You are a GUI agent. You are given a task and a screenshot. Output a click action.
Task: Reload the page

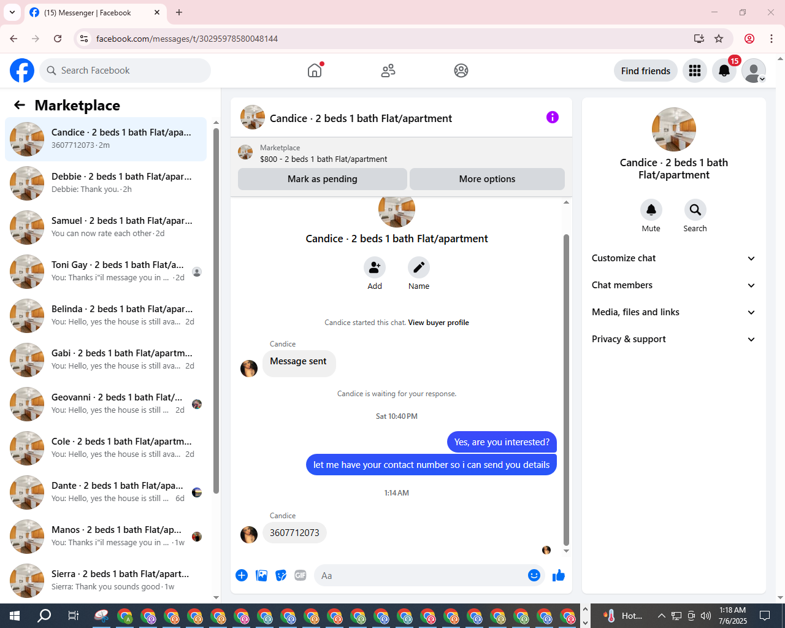tap(58, 39)
